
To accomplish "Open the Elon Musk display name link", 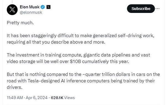I will 30,7.
